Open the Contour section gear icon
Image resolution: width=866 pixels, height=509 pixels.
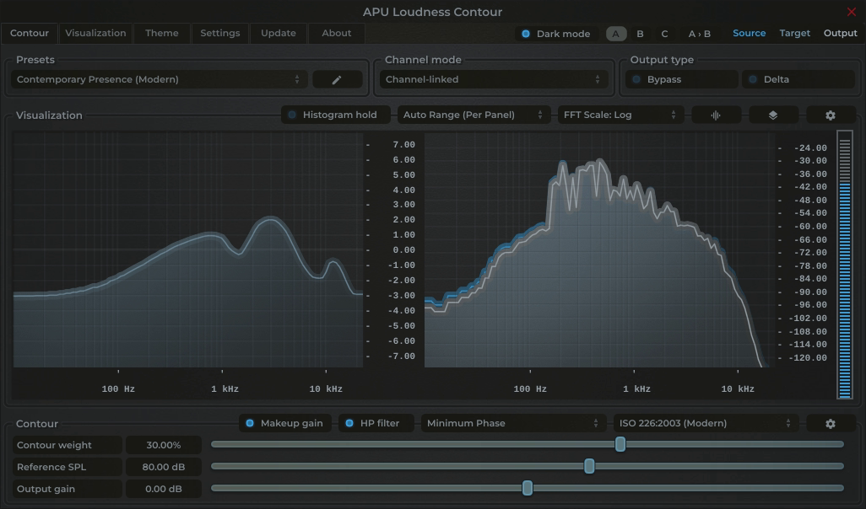click(x=831, y=423)
